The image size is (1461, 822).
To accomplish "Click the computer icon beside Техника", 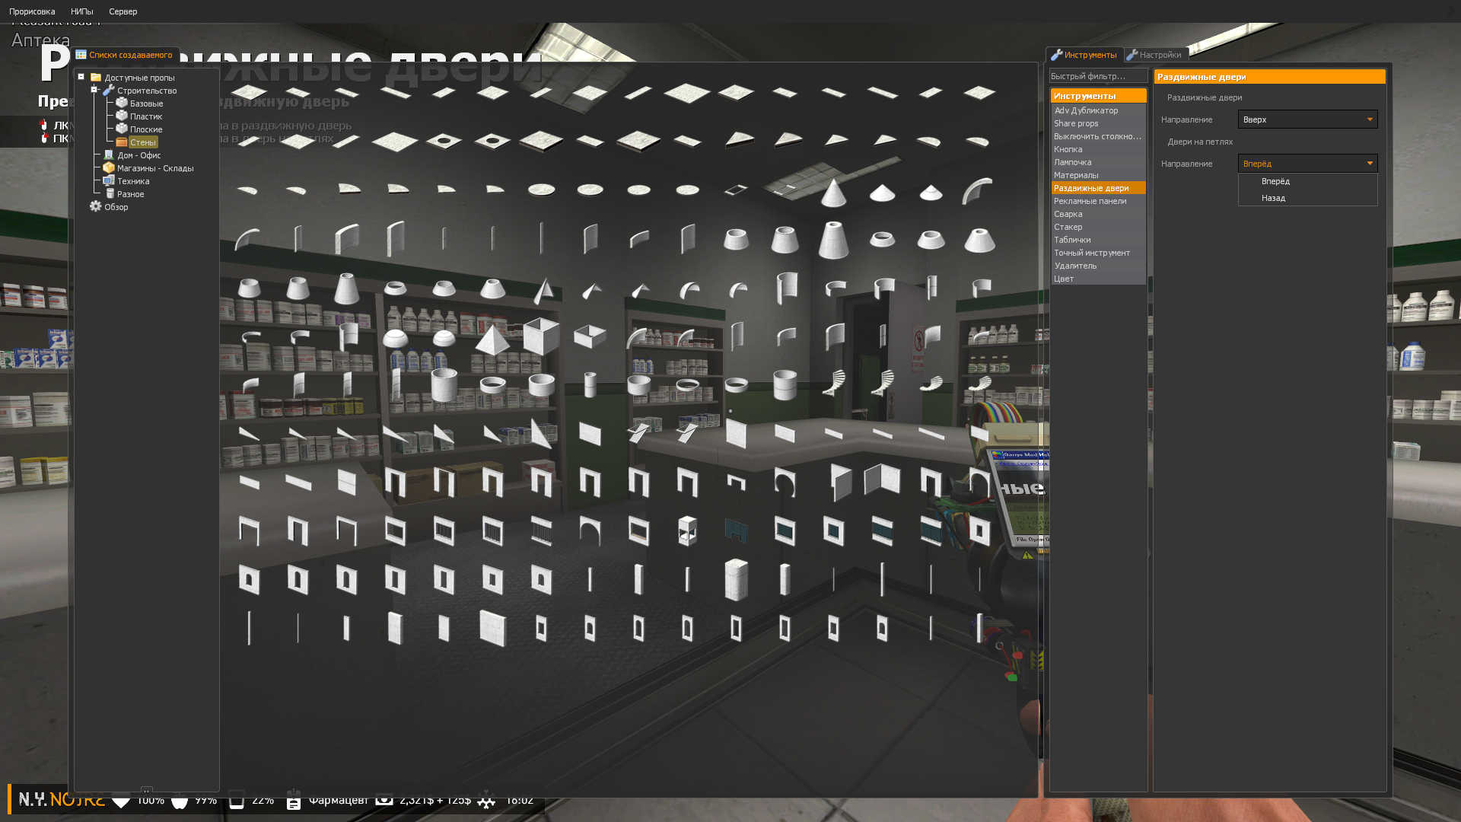I will (x=109, y=180).
